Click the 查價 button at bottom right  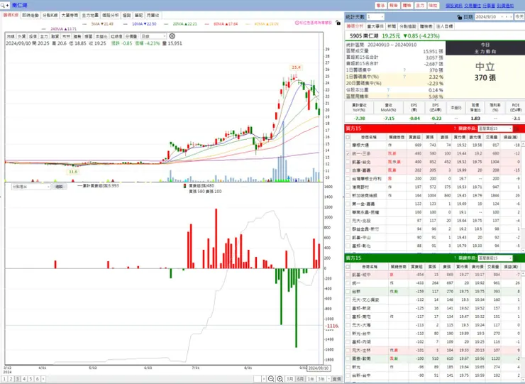[336, 379]
